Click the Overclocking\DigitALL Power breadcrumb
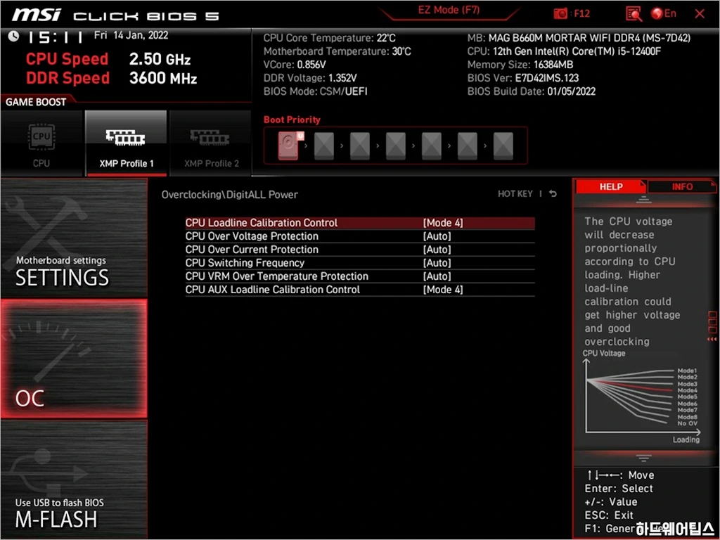The width and height of the screenshot is (720, 540). click(230, 194)
